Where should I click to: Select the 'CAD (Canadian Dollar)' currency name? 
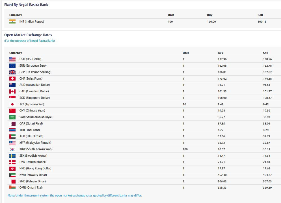click(x=34, y=91)
